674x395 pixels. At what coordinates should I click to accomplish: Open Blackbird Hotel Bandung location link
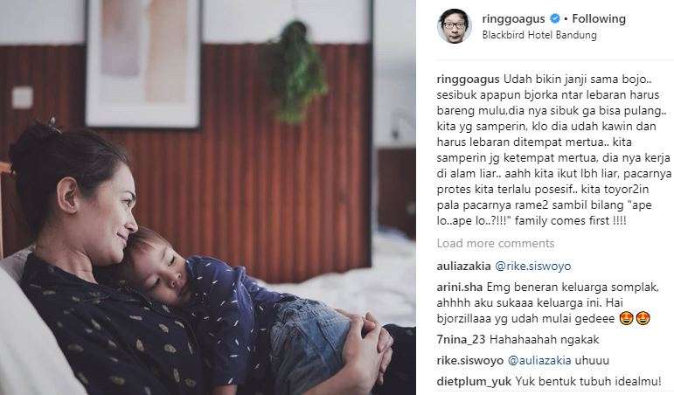[539, 35]
